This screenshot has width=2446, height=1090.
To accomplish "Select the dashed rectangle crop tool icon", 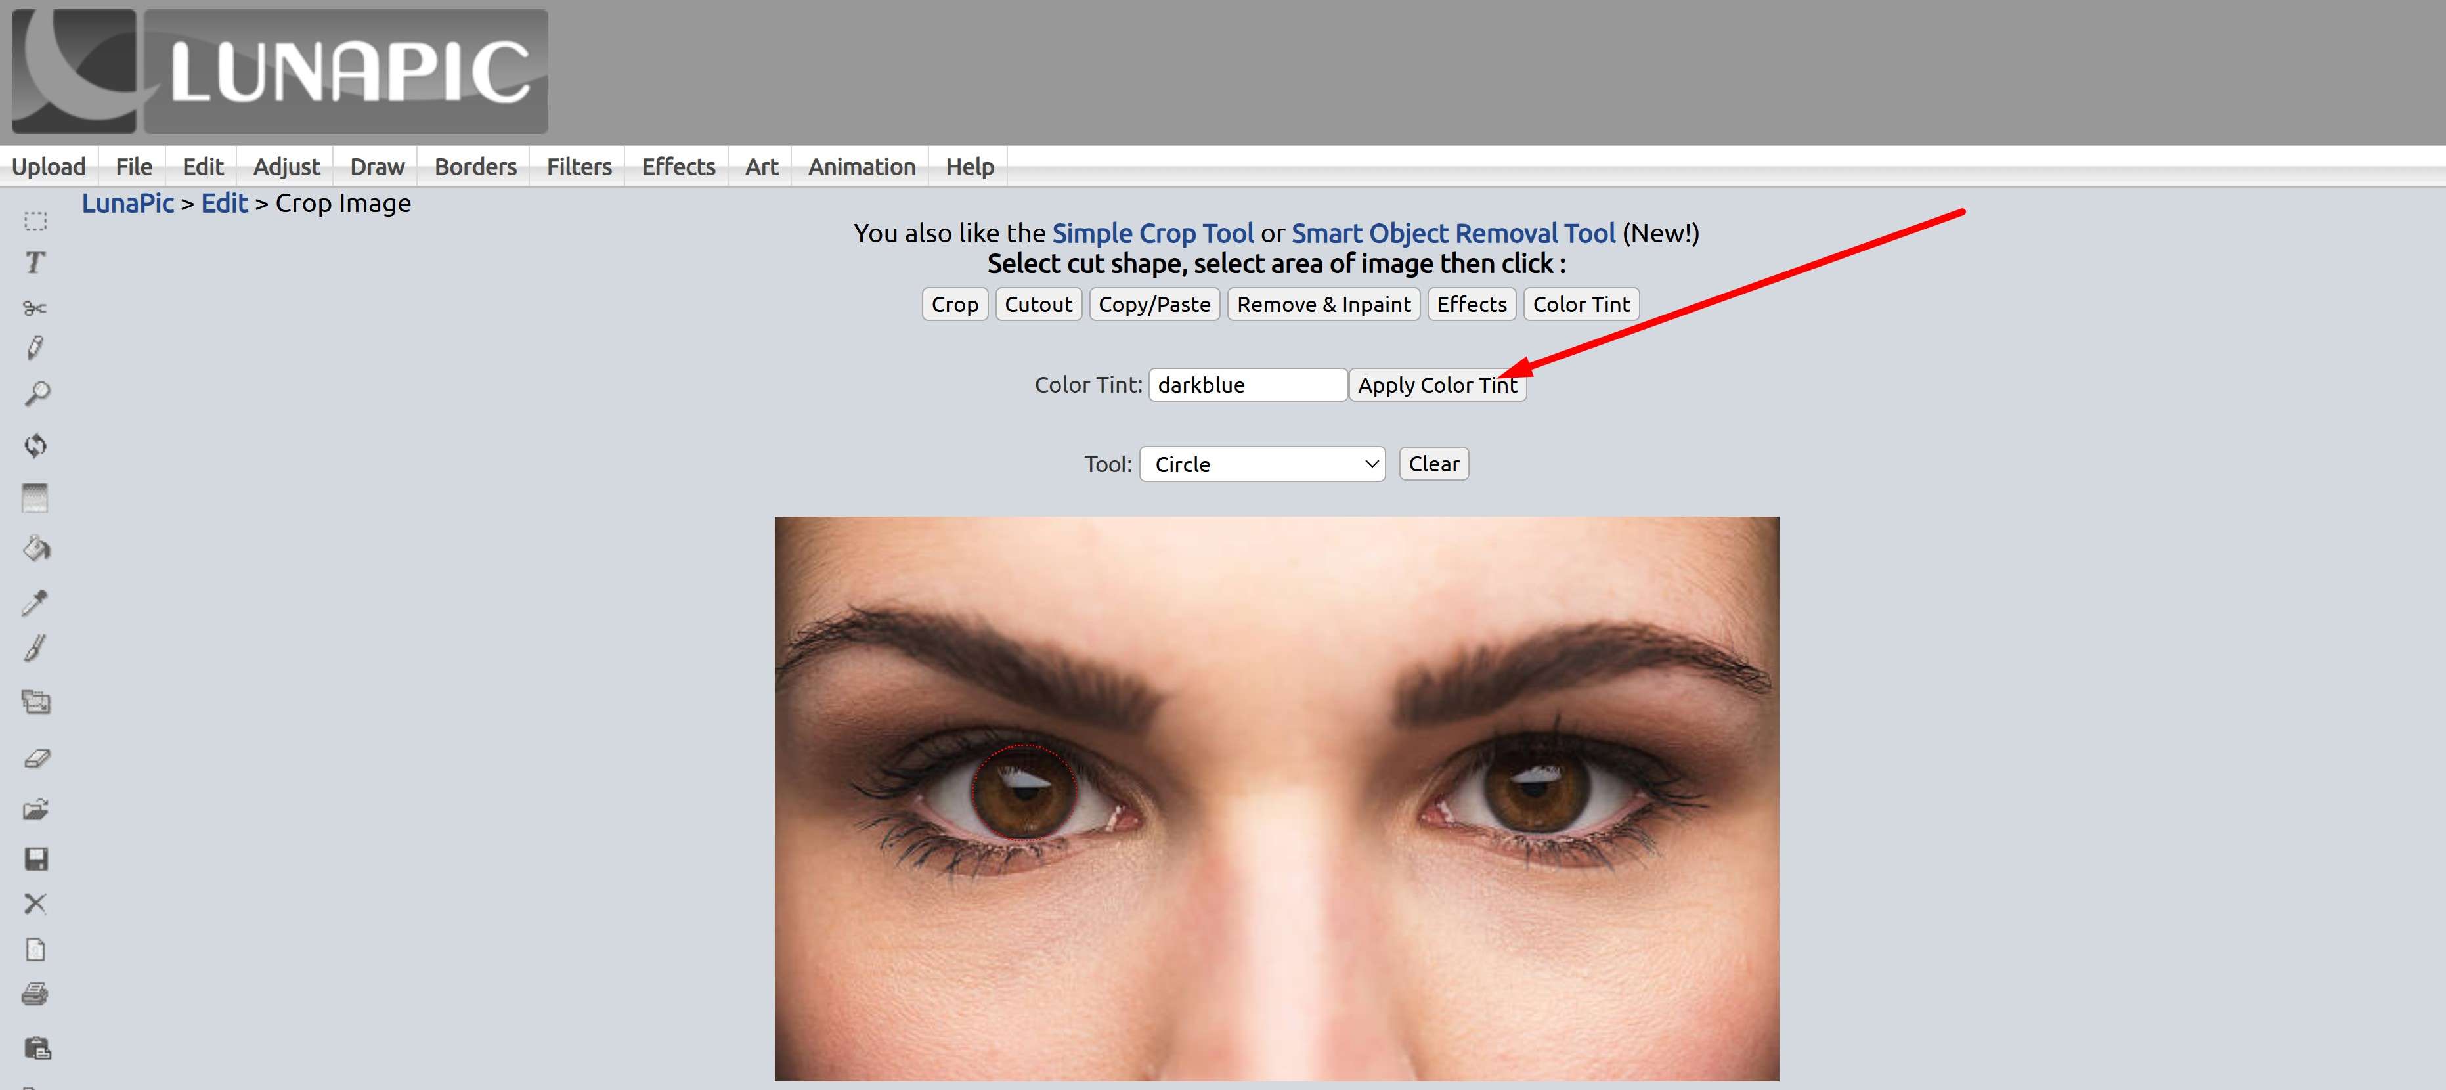I will 35,221.
